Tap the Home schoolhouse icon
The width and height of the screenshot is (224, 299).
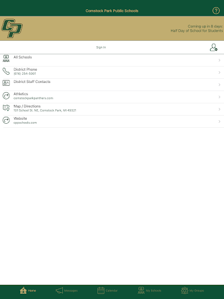[x=23, y=290]
